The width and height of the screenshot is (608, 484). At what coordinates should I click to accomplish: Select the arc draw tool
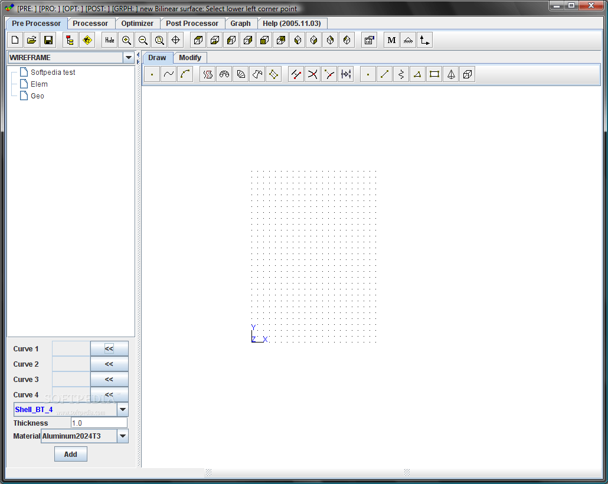[x=185, y=74]
